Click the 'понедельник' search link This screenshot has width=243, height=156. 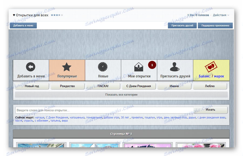coord(94,118)
